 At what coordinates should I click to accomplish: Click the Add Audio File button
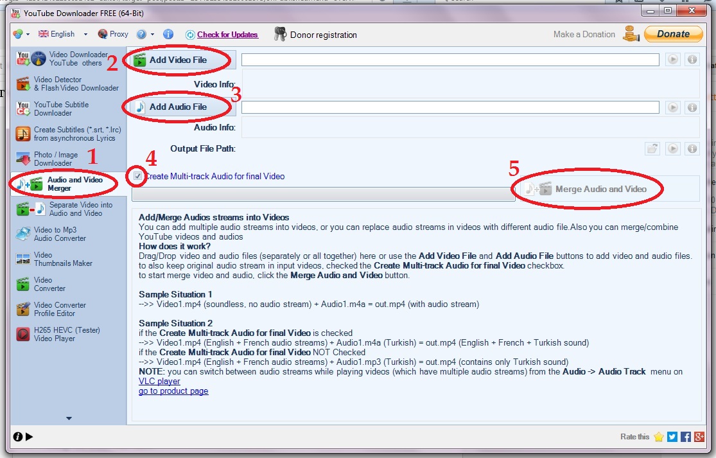(182, 107)
